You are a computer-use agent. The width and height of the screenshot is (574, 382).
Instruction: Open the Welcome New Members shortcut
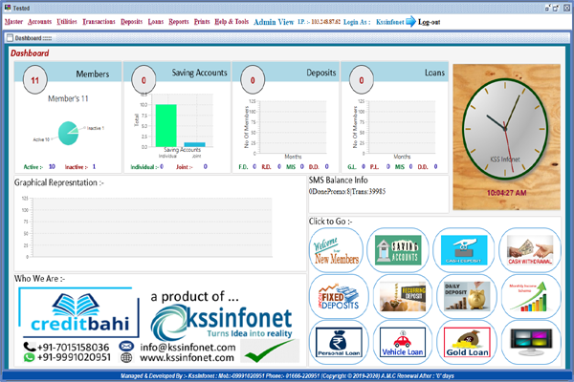pyautogui.click(x=336, y=250)
